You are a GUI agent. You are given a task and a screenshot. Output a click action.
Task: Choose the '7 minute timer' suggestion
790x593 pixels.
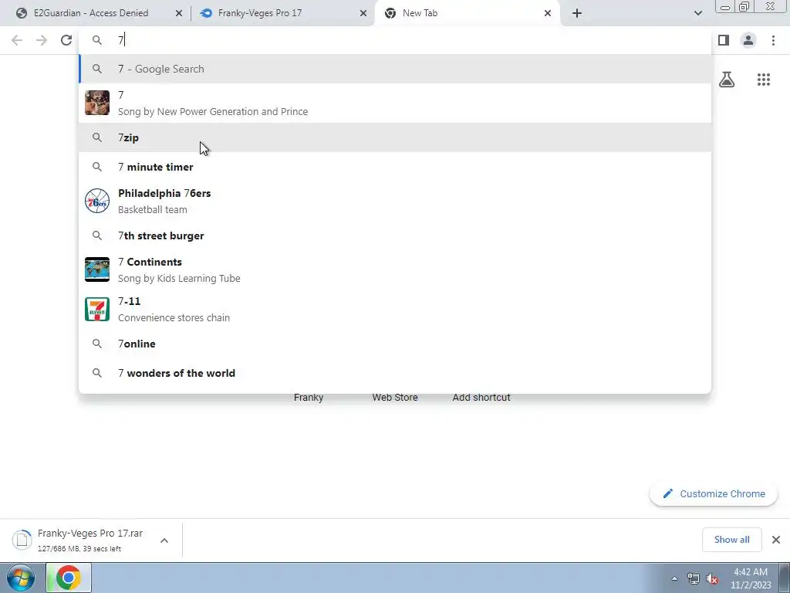(x=395, y=167)
